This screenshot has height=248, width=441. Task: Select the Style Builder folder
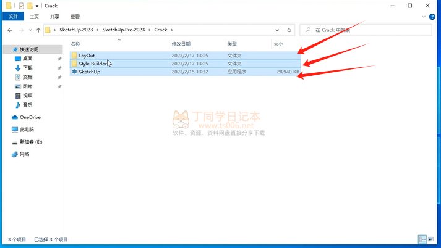coord(186,64)
